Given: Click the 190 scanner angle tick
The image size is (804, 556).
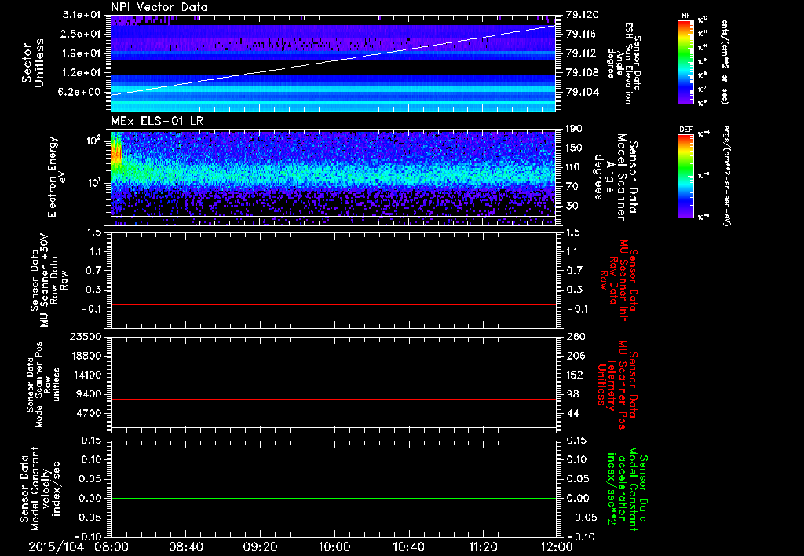Looking at the screenshot, I should tap(575, 129).
